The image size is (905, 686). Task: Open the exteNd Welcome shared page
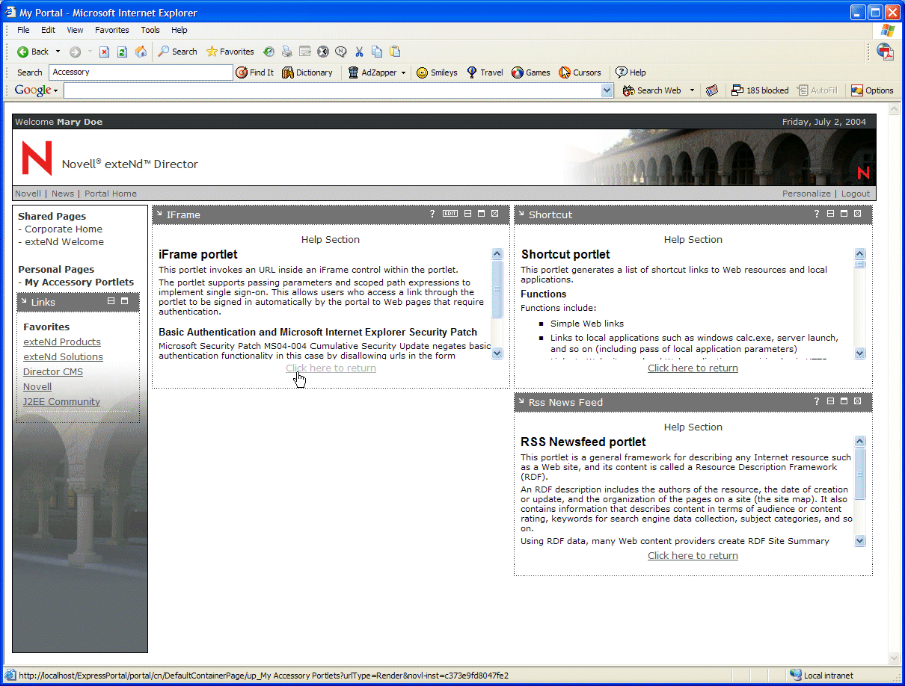[64, 242]
